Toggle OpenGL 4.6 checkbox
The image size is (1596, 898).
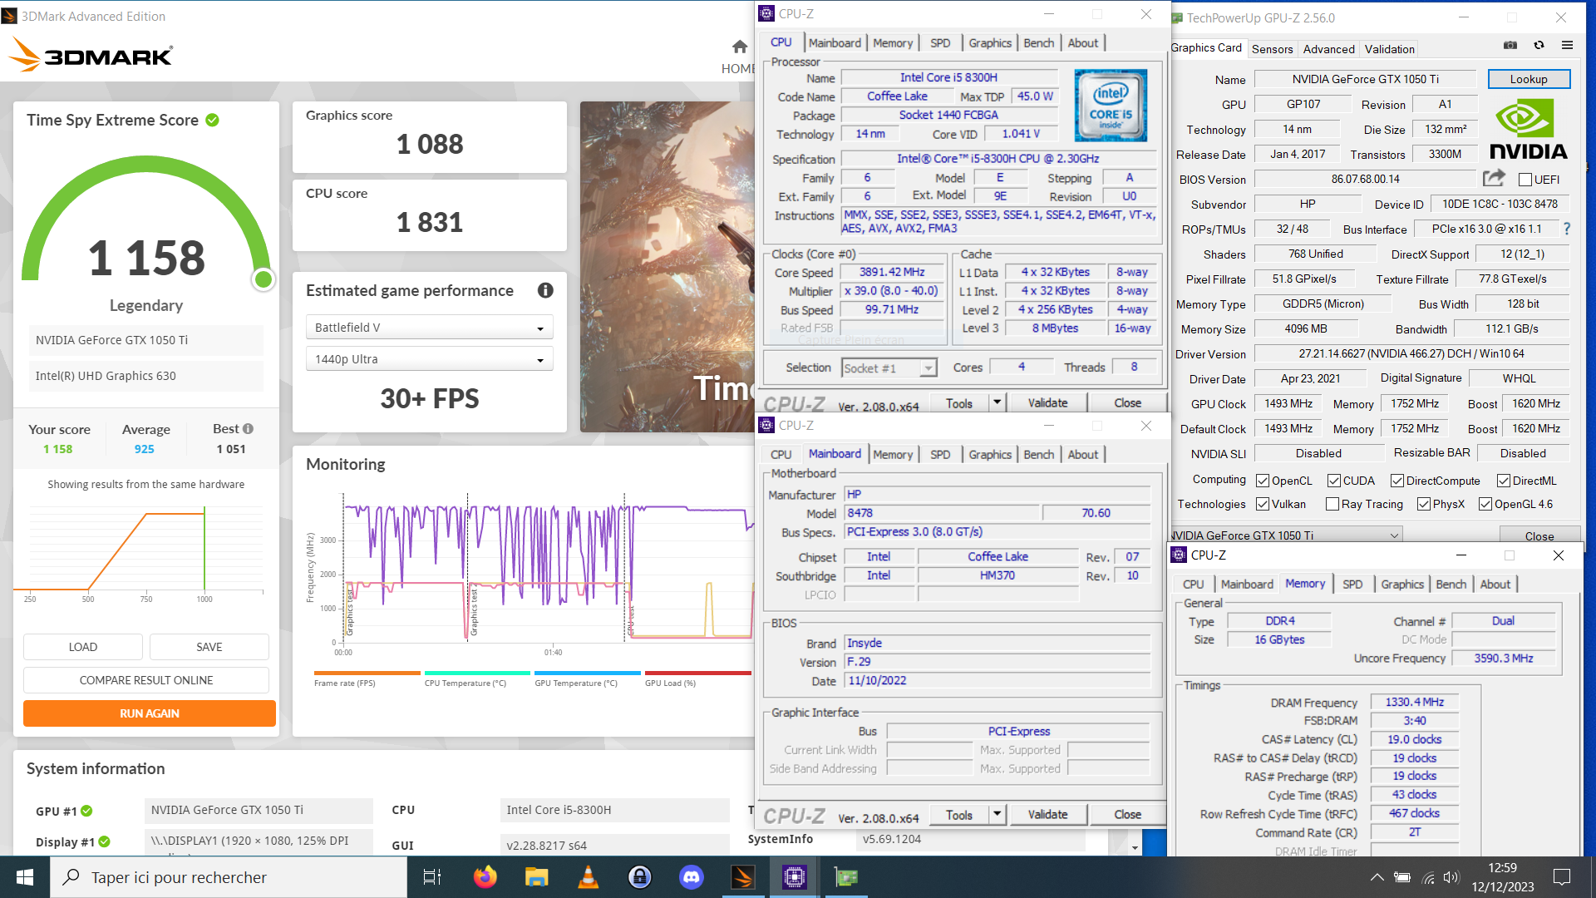1485,504
